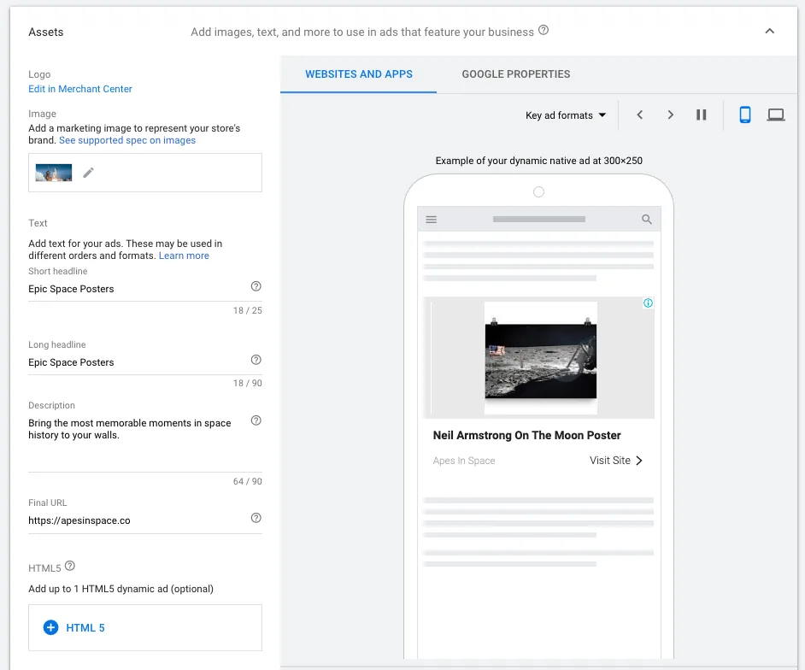Image resolution: width=805 pixels, height=670 pixels.
Task: Open the pencil to edit the marketing image
Action: (x=89, y=172)
